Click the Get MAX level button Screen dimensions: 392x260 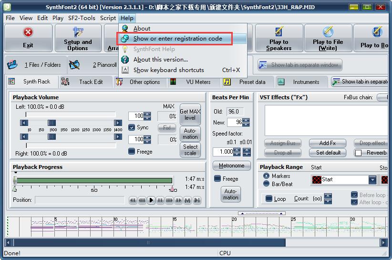190,114
